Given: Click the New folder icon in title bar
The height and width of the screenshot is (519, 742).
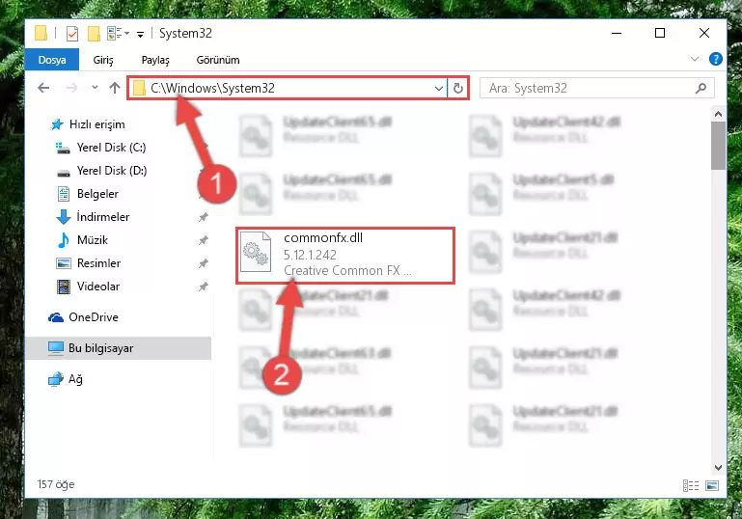Looking at the screenshot, I should pos(94,34).
